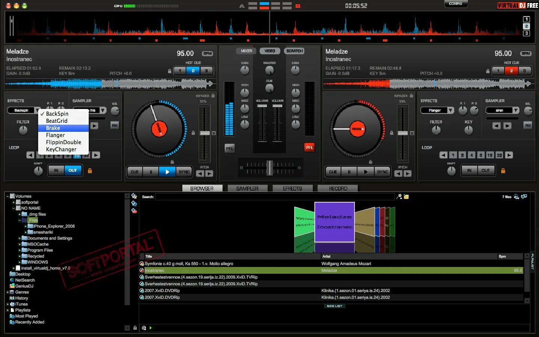The height and width of the screenshot is (337, 539).
Task: Click left deck pitch slider handle
Action: 205,133
